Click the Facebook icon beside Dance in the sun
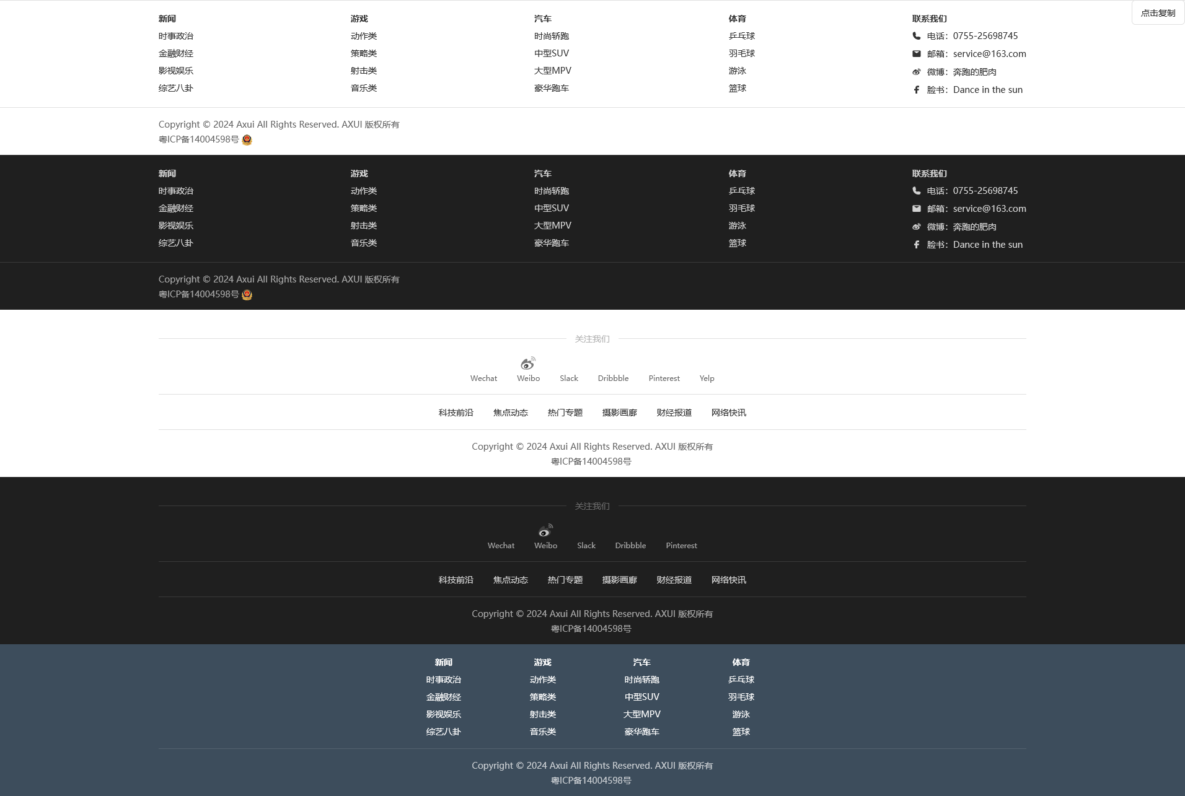This screenshot has width=1185, height=796. (917, 90)
